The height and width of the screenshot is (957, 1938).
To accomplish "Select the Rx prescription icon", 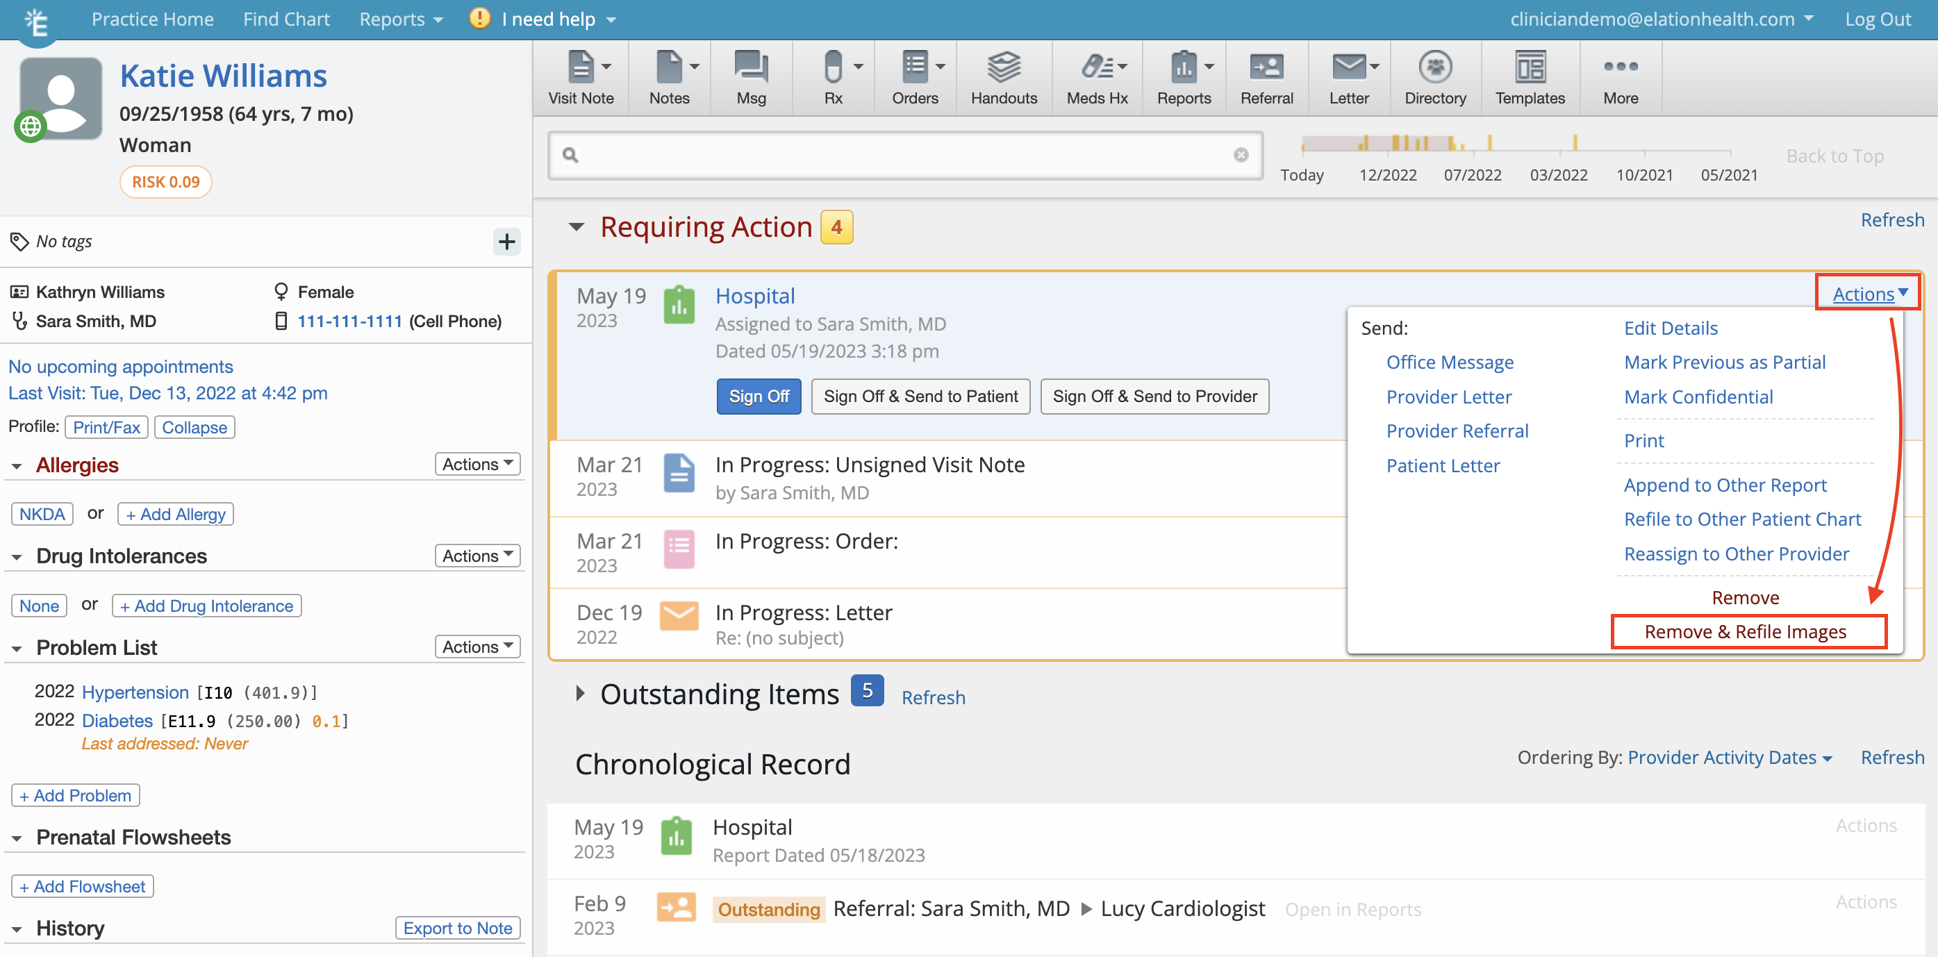I will tap(832, 75).
